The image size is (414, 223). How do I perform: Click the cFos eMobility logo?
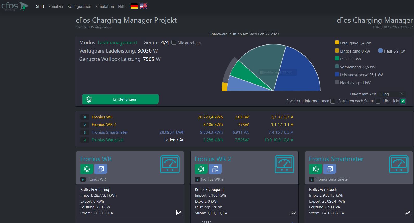[x=15, y=6]
